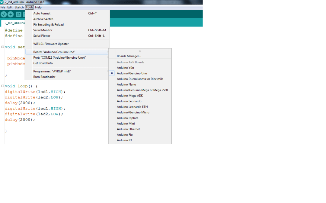Select Arduino BT board
The image size is (326, 203).
pyautogui.click(x=140, y=140)
